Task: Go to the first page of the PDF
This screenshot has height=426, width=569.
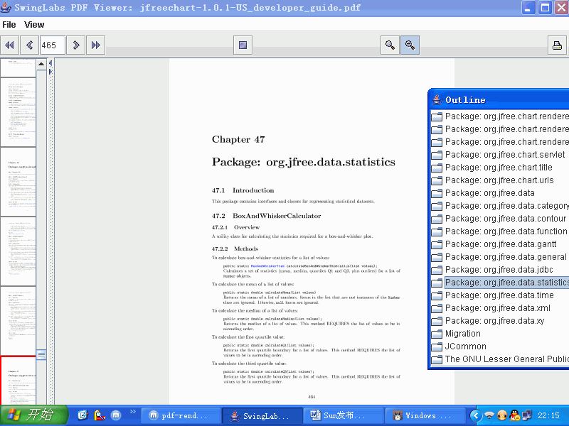Action: [x=9, y=45]
